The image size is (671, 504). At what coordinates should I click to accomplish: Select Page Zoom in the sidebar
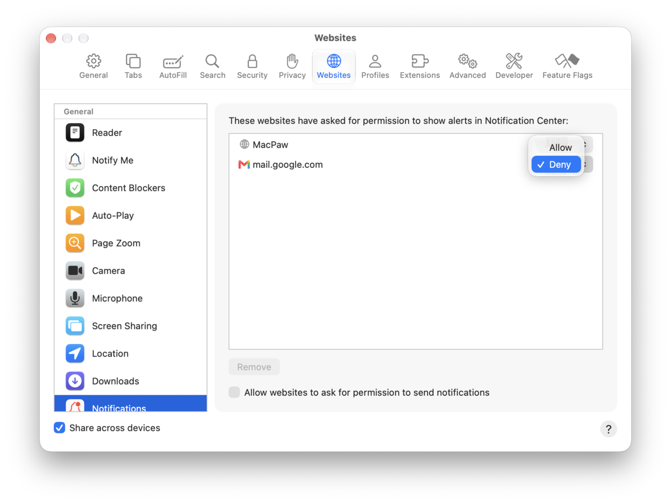(x=131, y=243)
